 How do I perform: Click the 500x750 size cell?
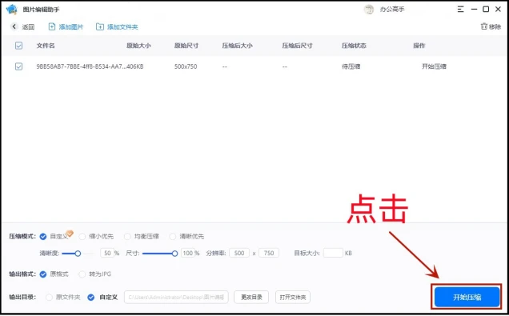pyautogui.click(x=186, y=66)
